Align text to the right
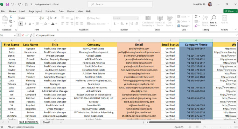The height and width of the screenshot is (129, 238). coord(72,24)
